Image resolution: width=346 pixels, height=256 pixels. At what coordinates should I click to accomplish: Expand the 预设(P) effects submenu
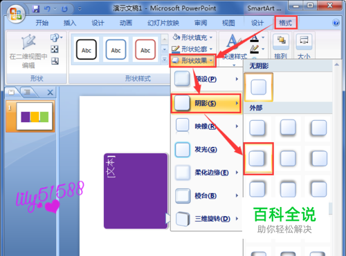(206, 79)
